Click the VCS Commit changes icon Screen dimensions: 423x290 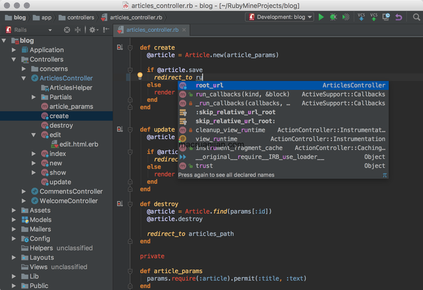tap(374, 17)
